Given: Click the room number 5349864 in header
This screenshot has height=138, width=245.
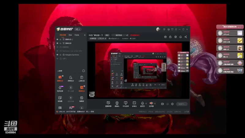Looking at the screenshot, I should 125,39.
